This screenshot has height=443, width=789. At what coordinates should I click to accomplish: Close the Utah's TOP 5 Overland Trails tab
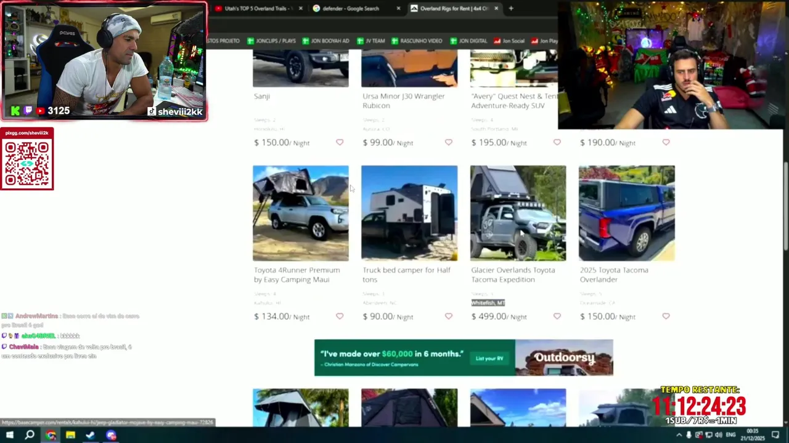tap(301, 8)
